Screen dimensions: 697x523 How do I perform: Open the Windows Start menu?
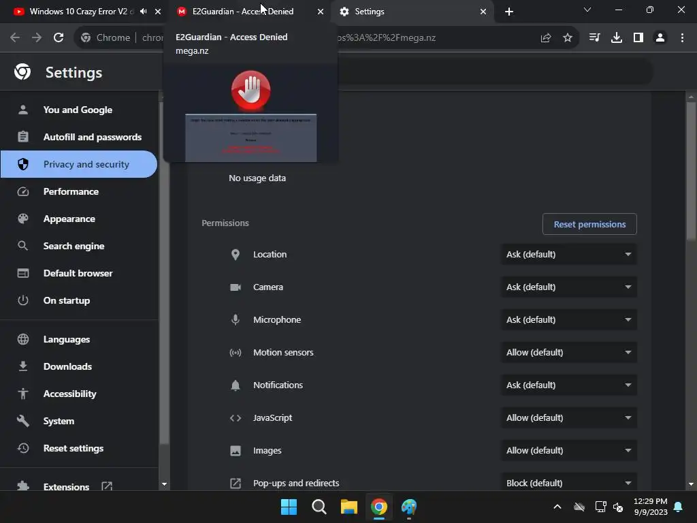click(x=289, y=507)
